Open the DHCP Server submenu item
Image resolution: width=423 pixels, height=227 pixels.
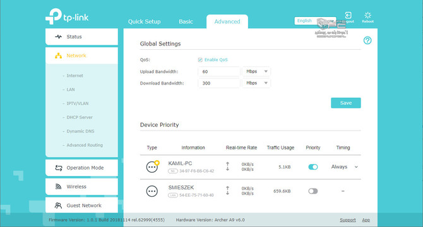[x=80, y=117]
